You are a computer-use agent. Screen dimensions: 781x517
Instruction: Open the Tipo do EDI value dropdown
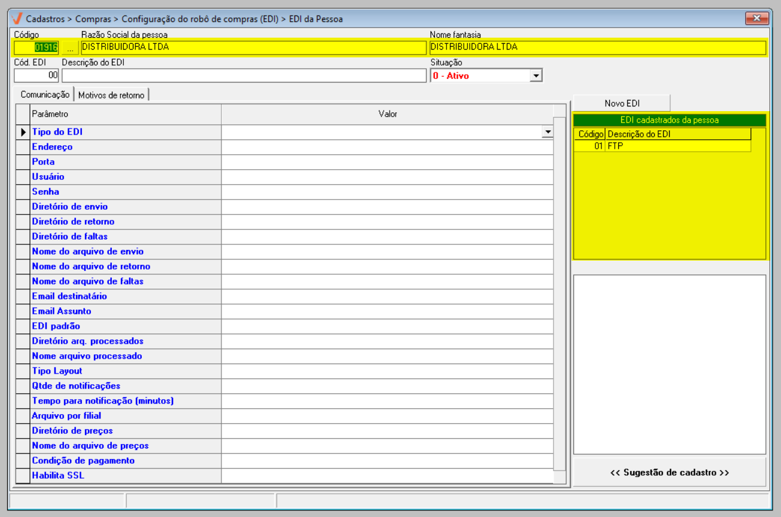pos(547,132)
